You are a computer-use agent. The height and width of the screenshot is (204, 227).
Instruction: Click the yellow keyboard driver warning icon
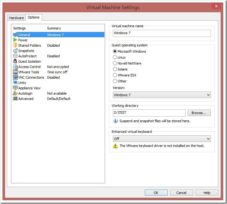[115, 146]
